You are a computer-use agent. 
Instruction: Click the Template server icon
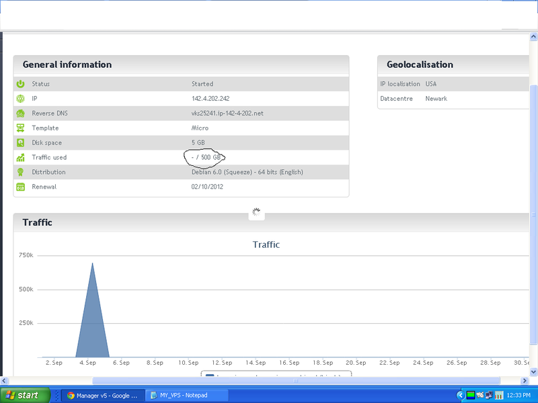pos(21,128)
